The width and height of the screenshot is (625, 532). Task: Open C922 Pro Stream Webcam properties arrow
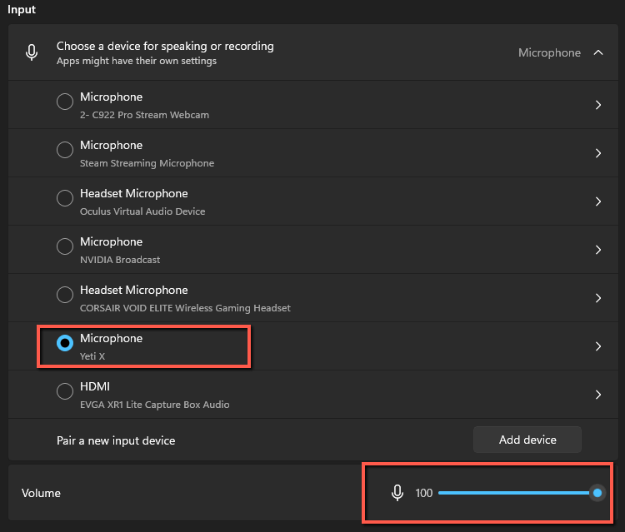[598, 105]
